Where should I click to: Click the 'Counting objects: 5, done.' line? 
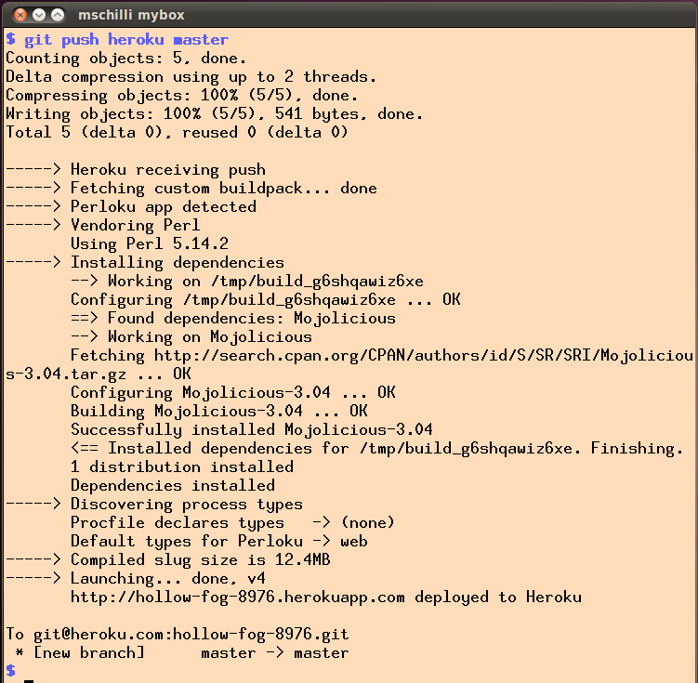click(126, 59)
